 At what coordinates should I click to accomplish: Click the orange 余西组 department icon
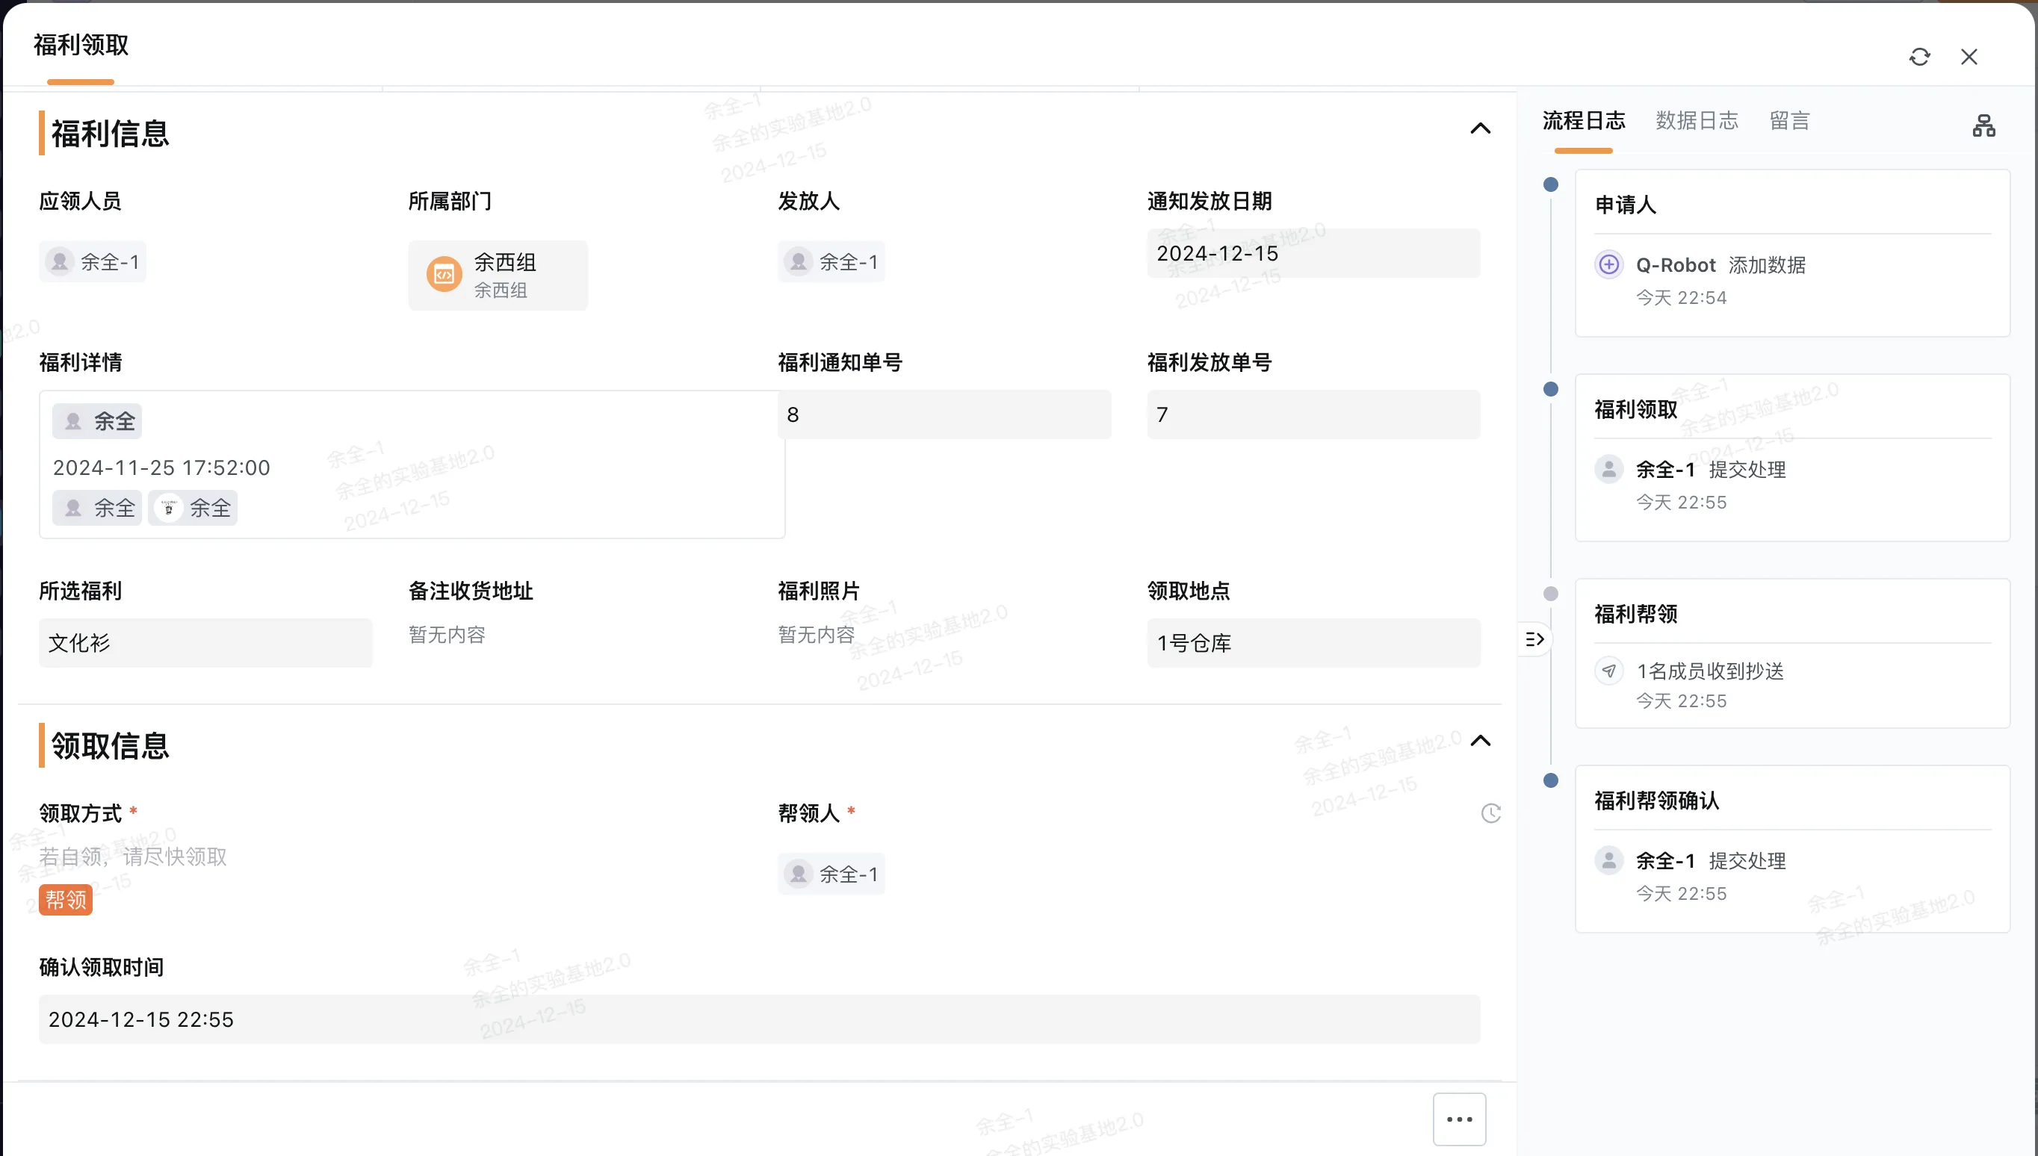click(444, 274)
